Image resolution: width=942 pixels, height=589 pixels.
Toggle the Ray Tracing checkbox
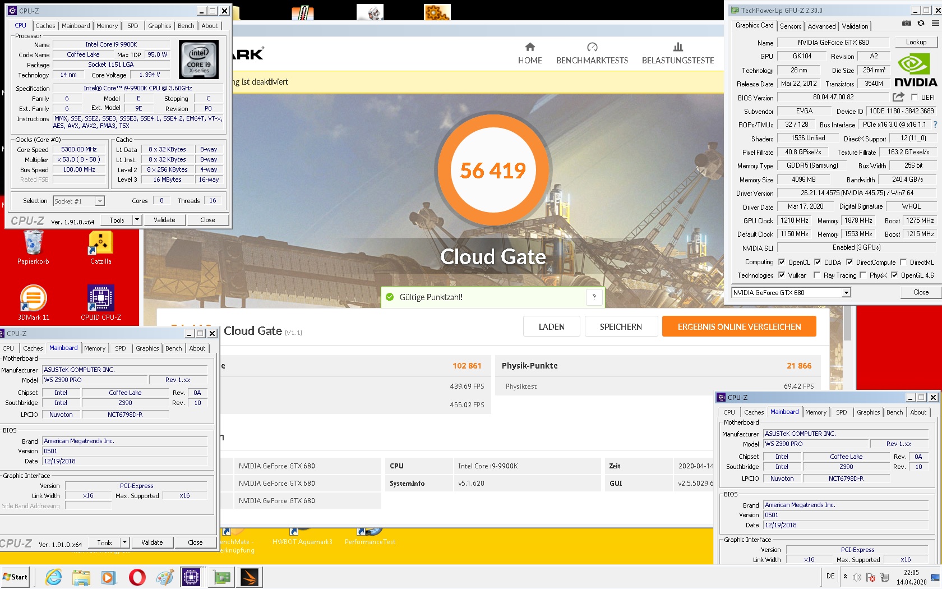[x=817, y=275]
